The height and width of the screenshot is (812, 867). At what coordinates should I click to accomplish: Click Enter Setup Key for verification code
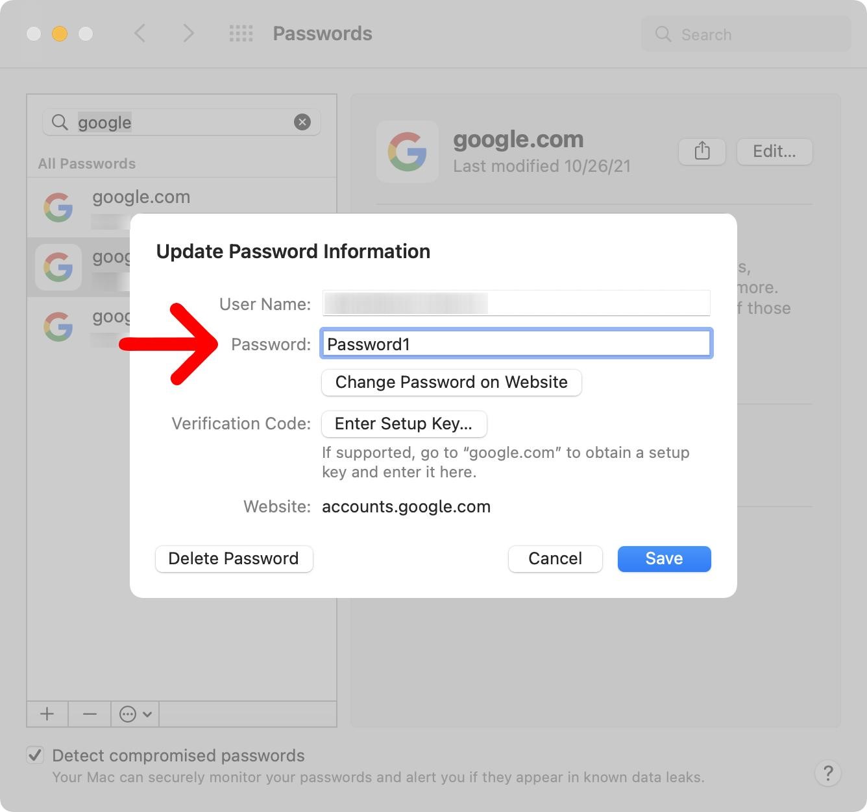404,424
